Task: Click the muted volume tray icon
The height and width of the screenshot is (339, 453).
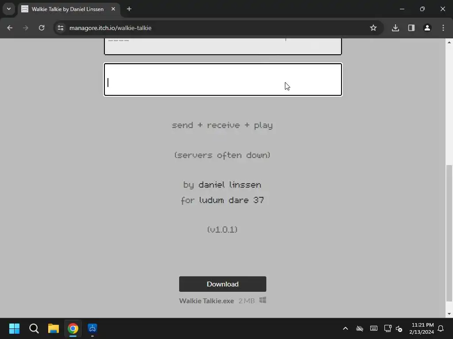Action: tap(399, 328)
